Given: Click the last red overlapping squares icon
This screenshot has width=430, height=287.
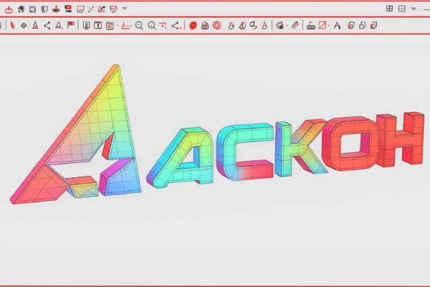Looking at the screenshot, I should (x=373, y=26).
